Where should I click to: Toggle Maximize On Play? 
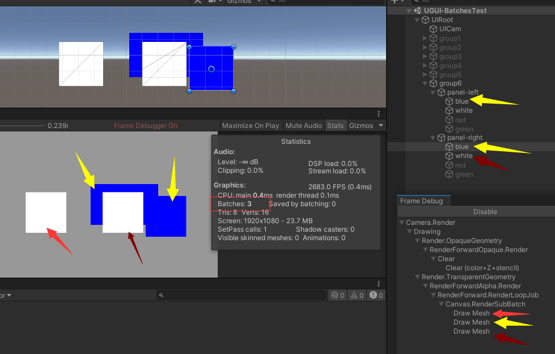click(251, 126)
